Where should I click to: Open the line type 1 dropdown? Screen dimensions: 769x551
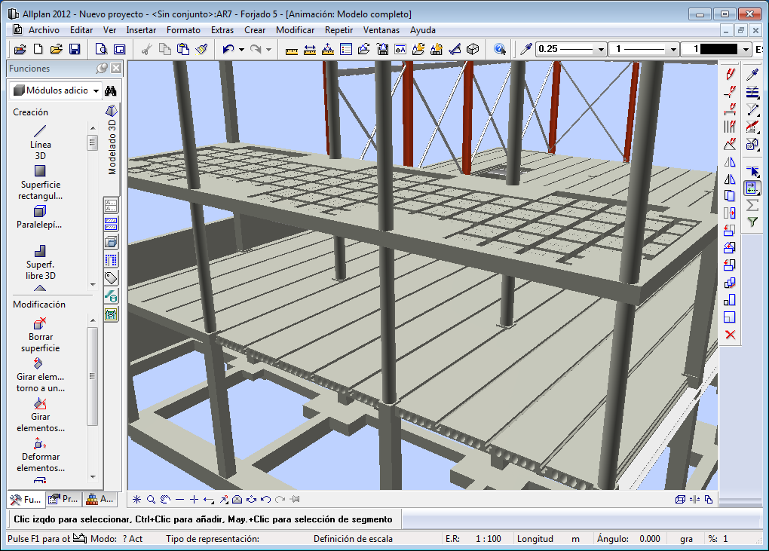click(673, 50)
